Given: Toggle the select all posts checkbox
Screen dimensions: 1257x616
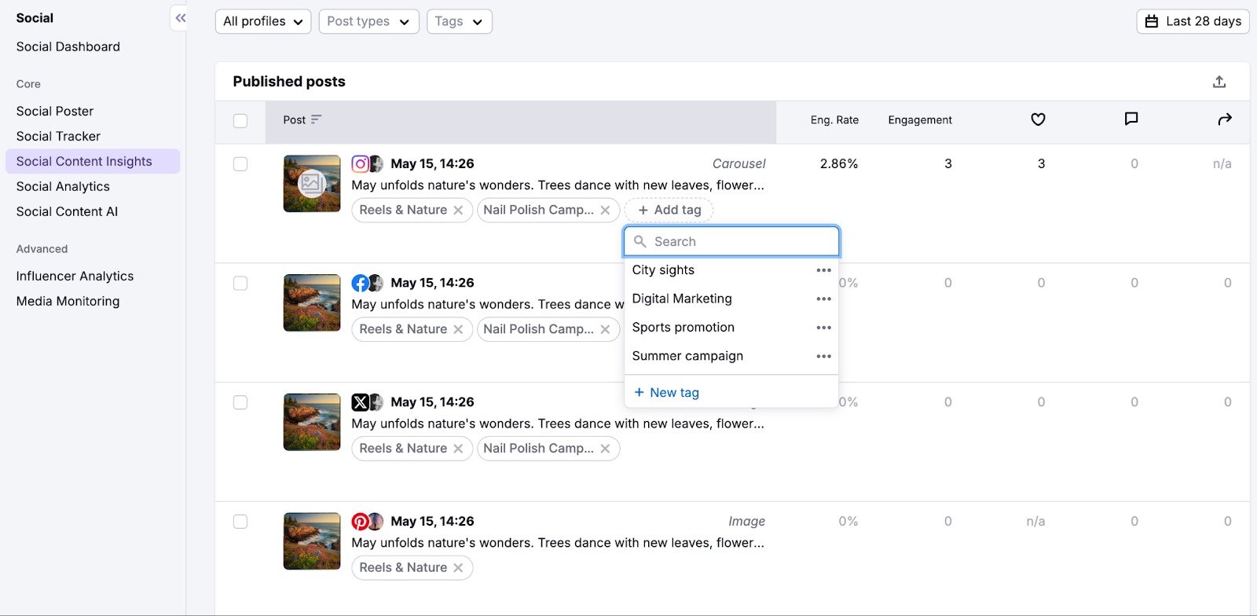Looking at the screenshot, I should click(240, 120).
